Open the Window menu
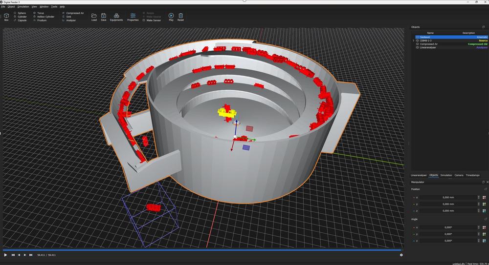Image resolution: width=489 pixels, height=265 pixels. pyautogui.click(x=44, y=6)
